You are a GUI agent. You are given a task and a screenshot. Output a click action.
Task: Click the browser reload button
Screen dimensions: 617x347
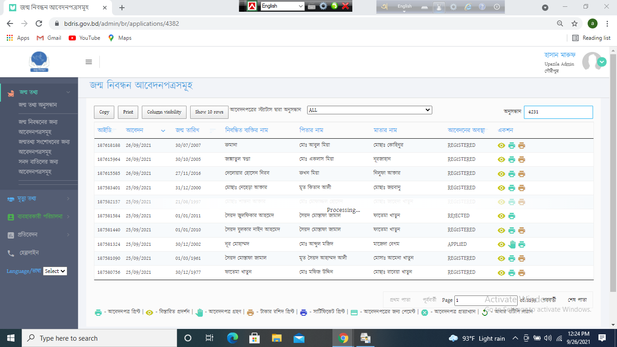pyautogui.click(x=39, y=23)
